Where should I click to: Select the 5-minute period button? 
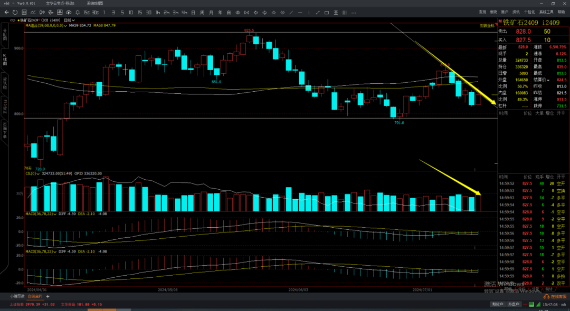[x=122, y=12]
